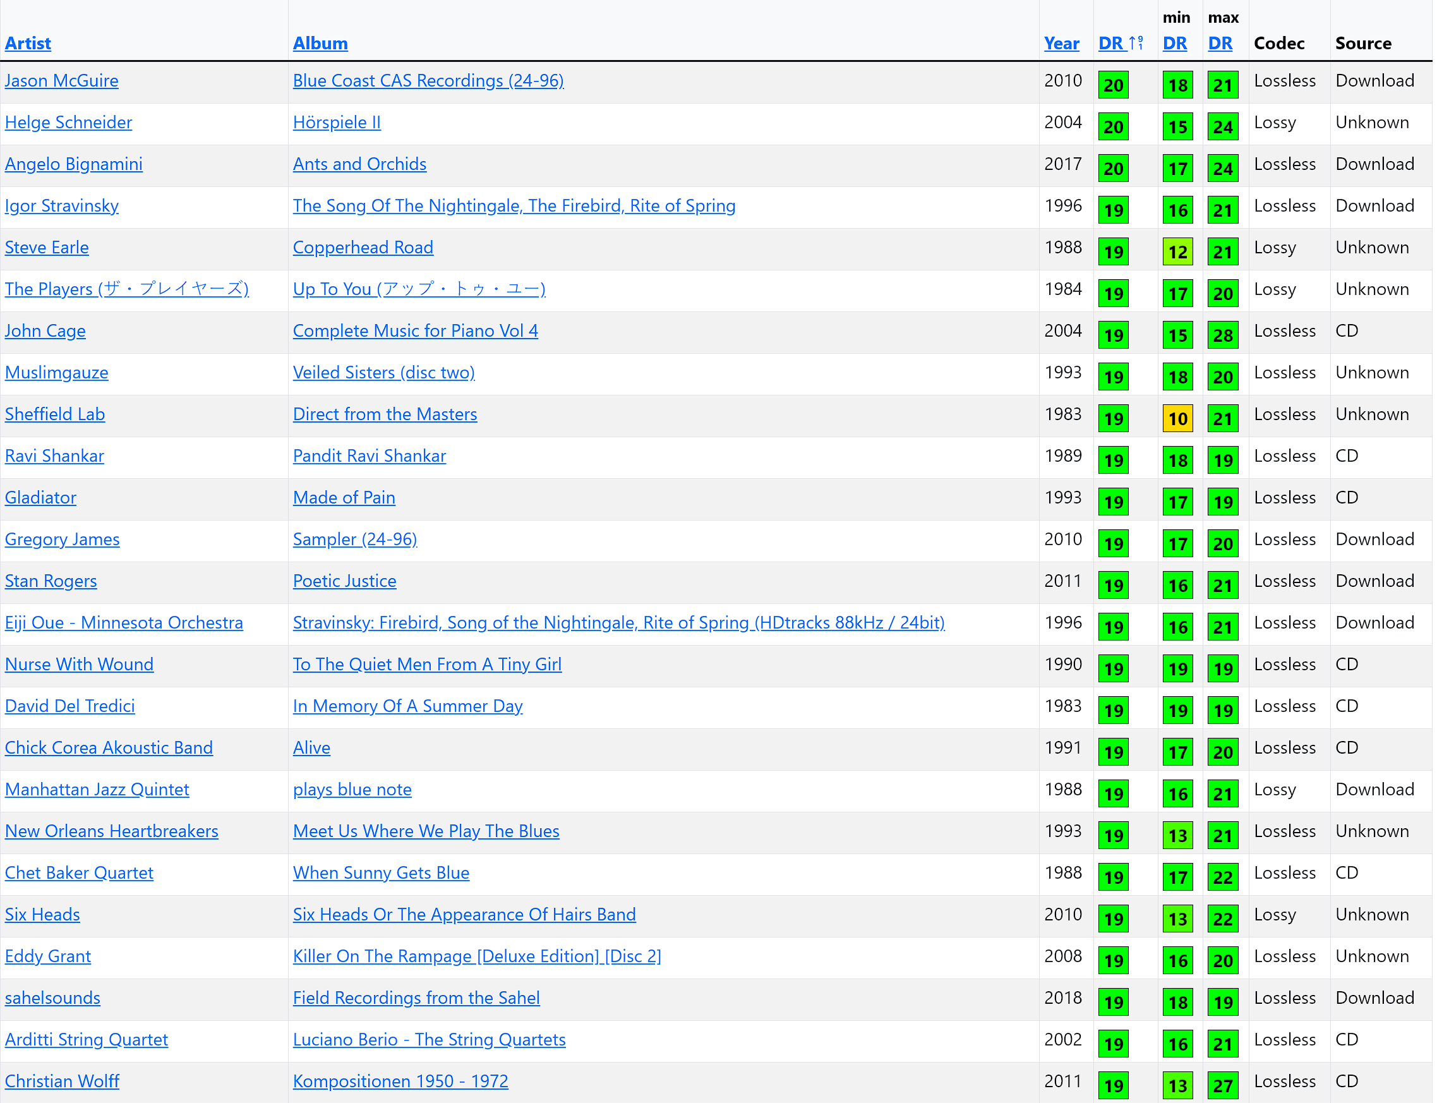Open Igor Stravinsky artist link

click(x=62, y=205)
